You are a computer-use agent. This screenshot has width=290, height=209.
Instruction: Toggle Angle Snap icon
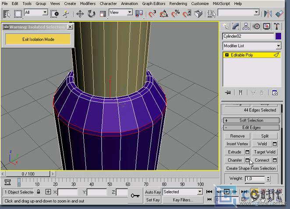pyautogui.click(x=164, y=14)
